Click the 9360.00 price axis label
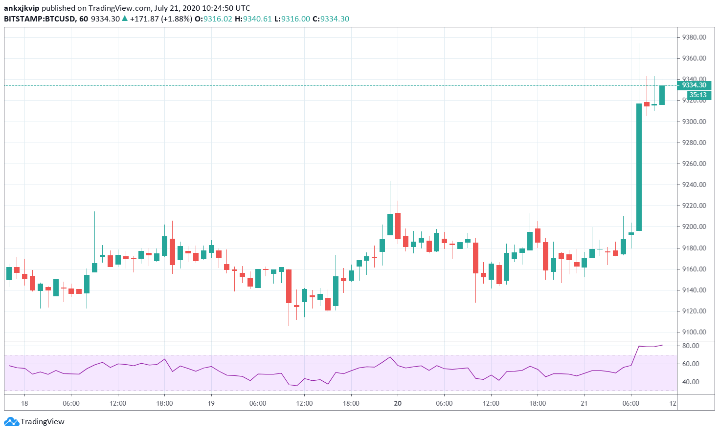The width and height of the screenshot is (719, 433). click(694, 58)
